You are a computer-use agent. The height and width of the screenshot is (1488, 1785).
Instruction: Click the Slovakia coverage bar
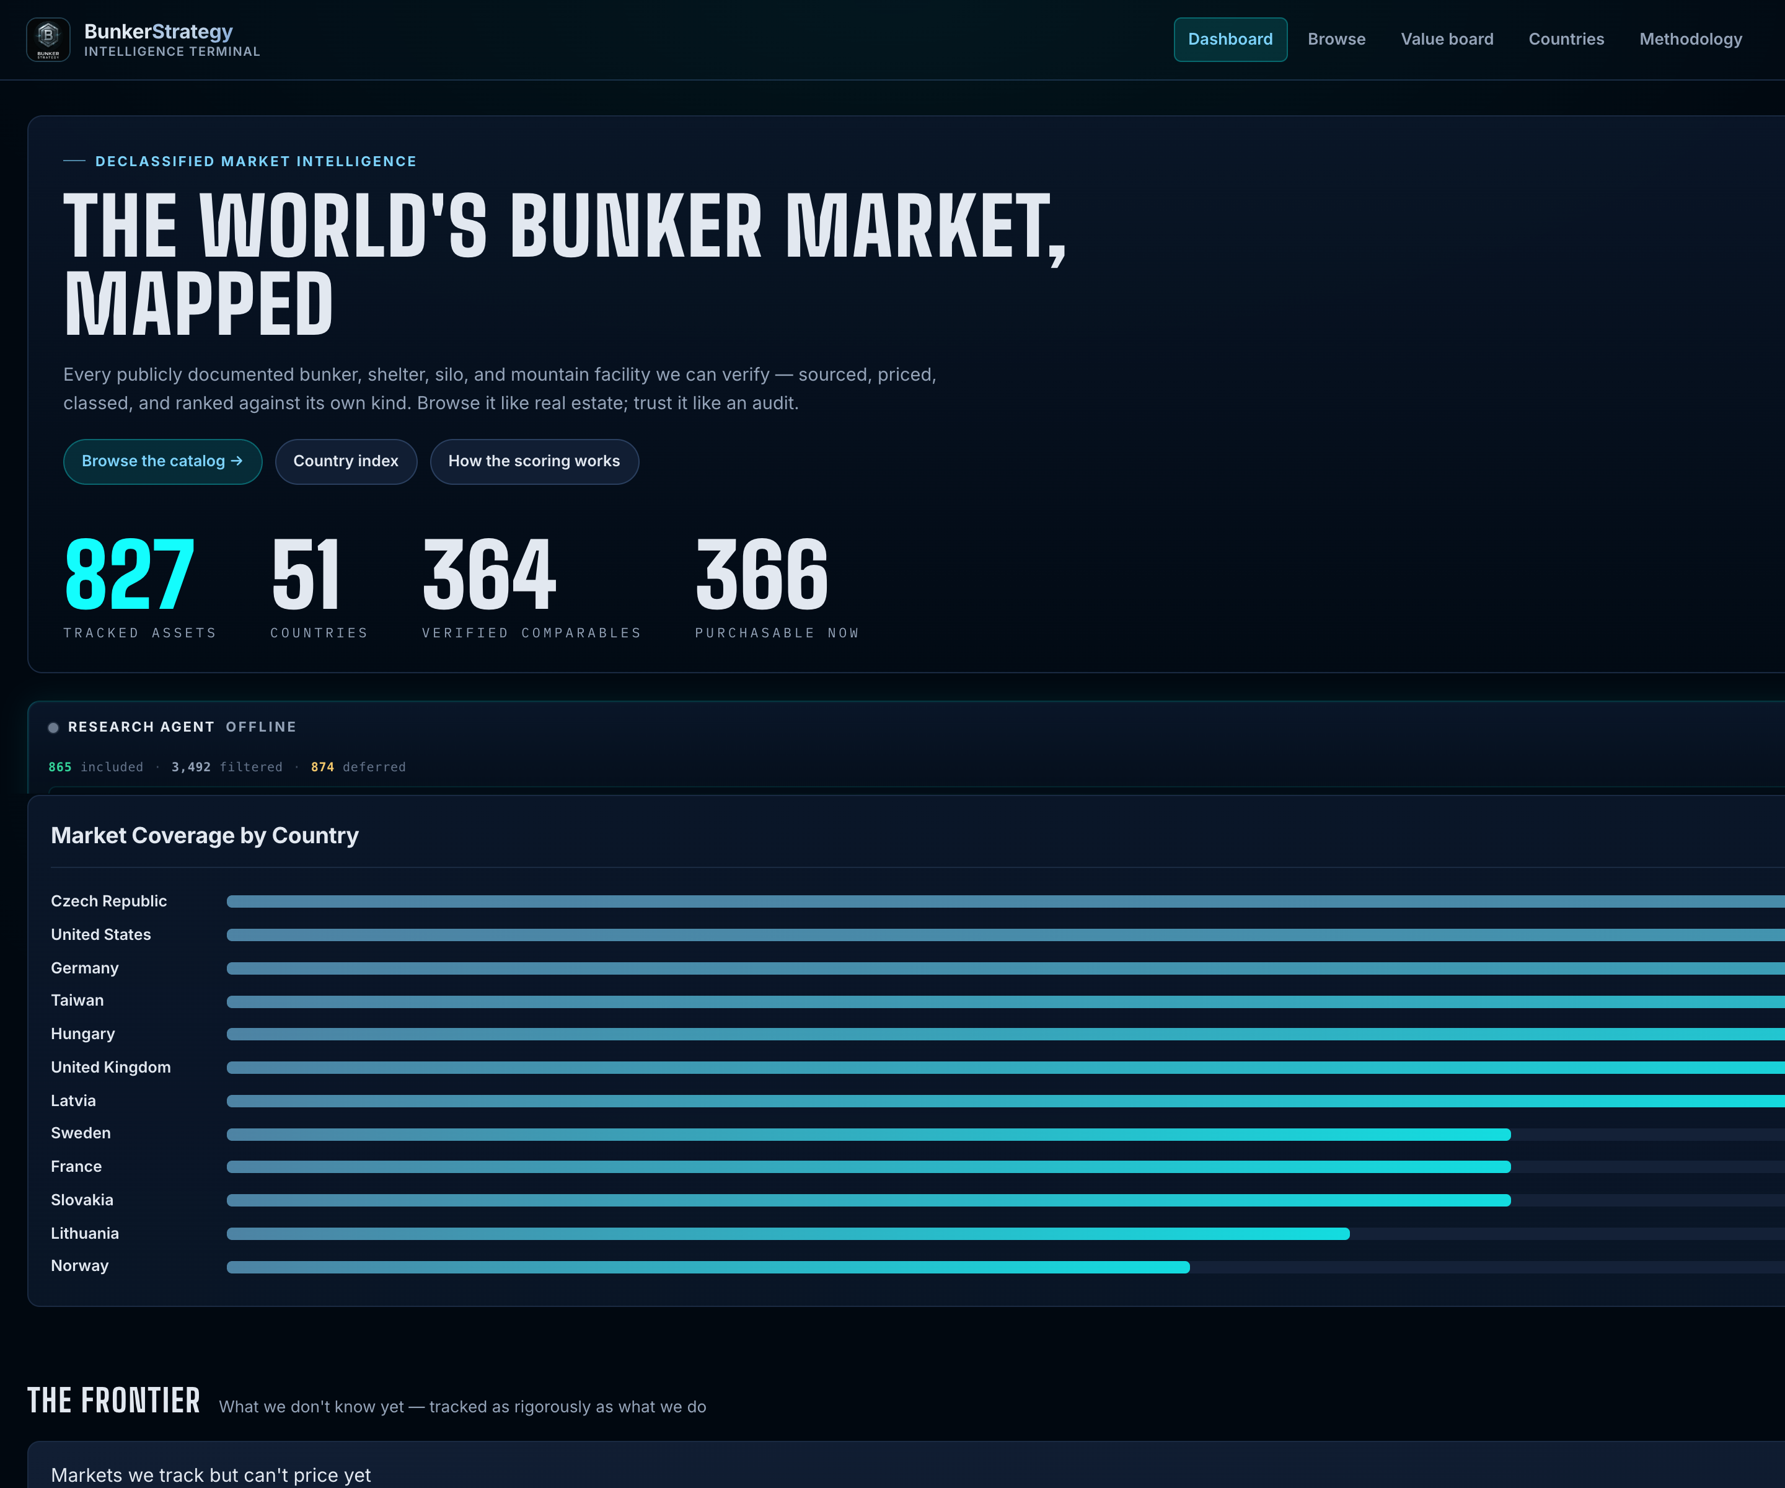(869, 1200)
